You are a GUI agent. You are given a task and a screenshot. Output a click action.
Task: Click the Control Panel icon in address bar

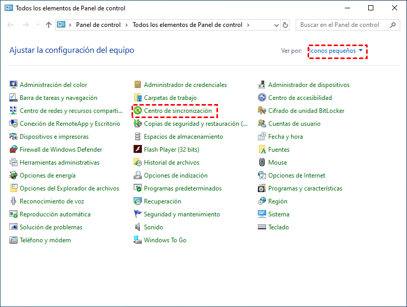[61, 25]
